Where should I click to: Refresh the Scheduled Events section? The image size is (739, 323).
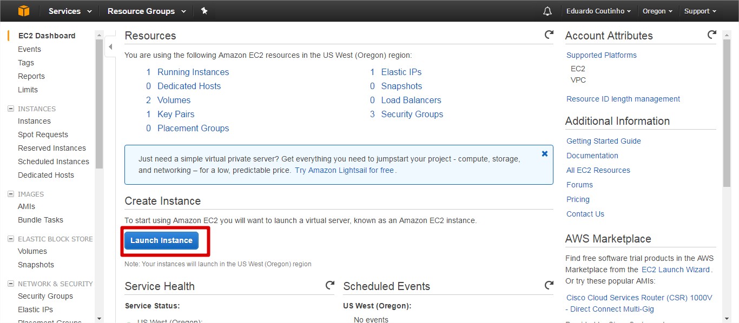click(x=549, y=285)
